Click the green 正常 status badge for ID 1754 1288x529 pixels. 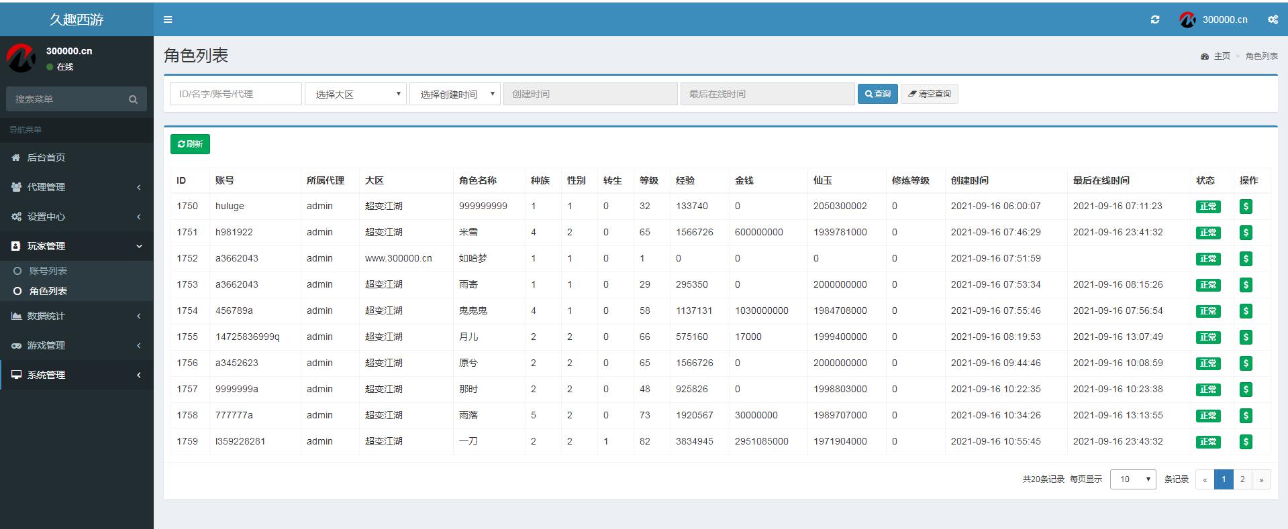[x=1207, y=311]
